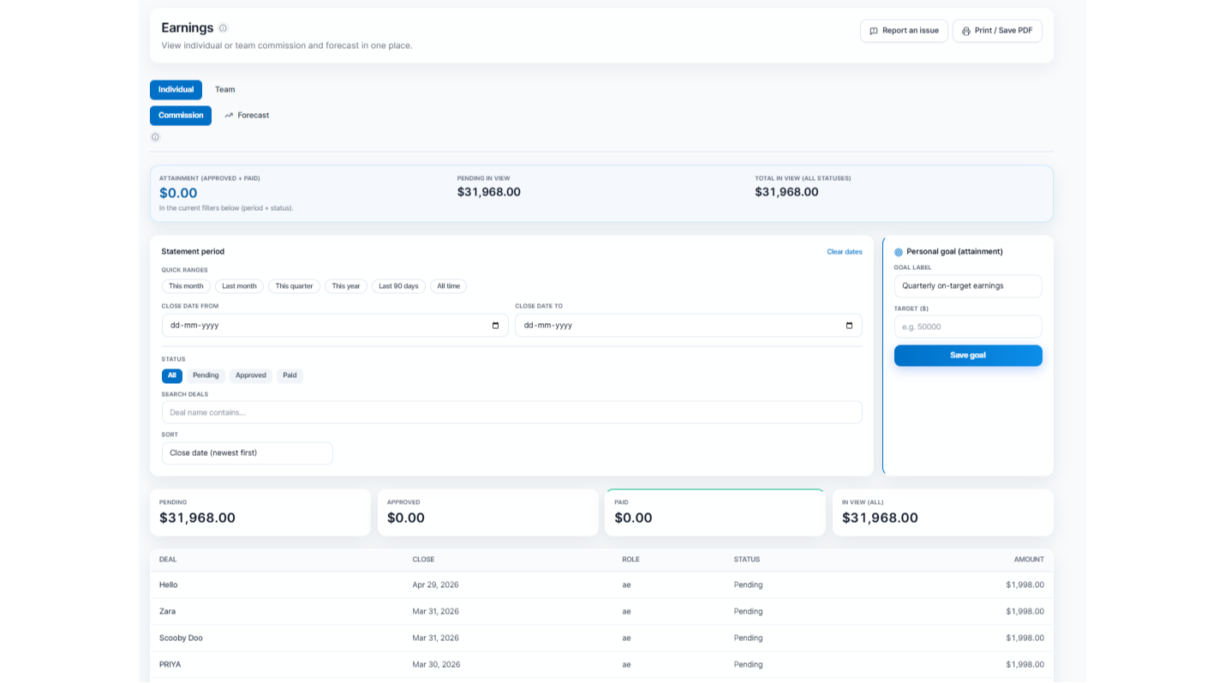Choose the All status filter
Screen dimensions: 1213x683
click(x=172, y=375)
